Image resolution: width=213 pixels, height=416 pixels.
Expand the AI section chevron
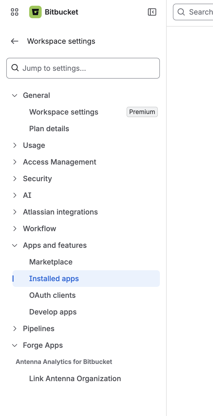[x=15, y=195]
